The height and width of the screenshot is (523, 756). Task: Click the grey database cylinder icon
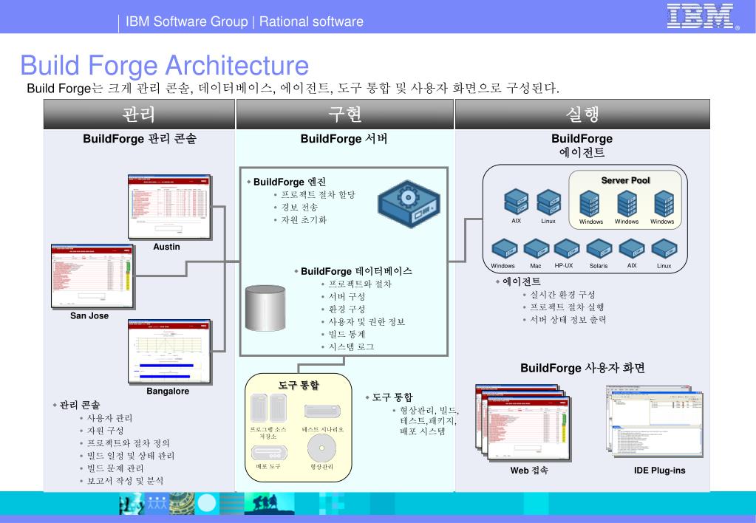coord(265,307)
